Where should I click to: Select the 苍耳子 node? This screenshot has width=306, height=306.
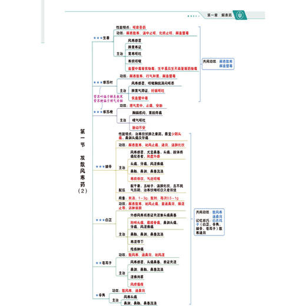107,263
